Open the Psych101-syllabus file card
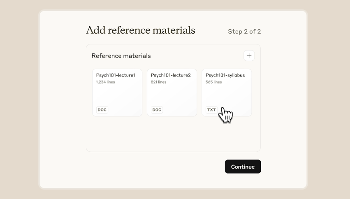The image size is (350, 199). tap(227, 93)
